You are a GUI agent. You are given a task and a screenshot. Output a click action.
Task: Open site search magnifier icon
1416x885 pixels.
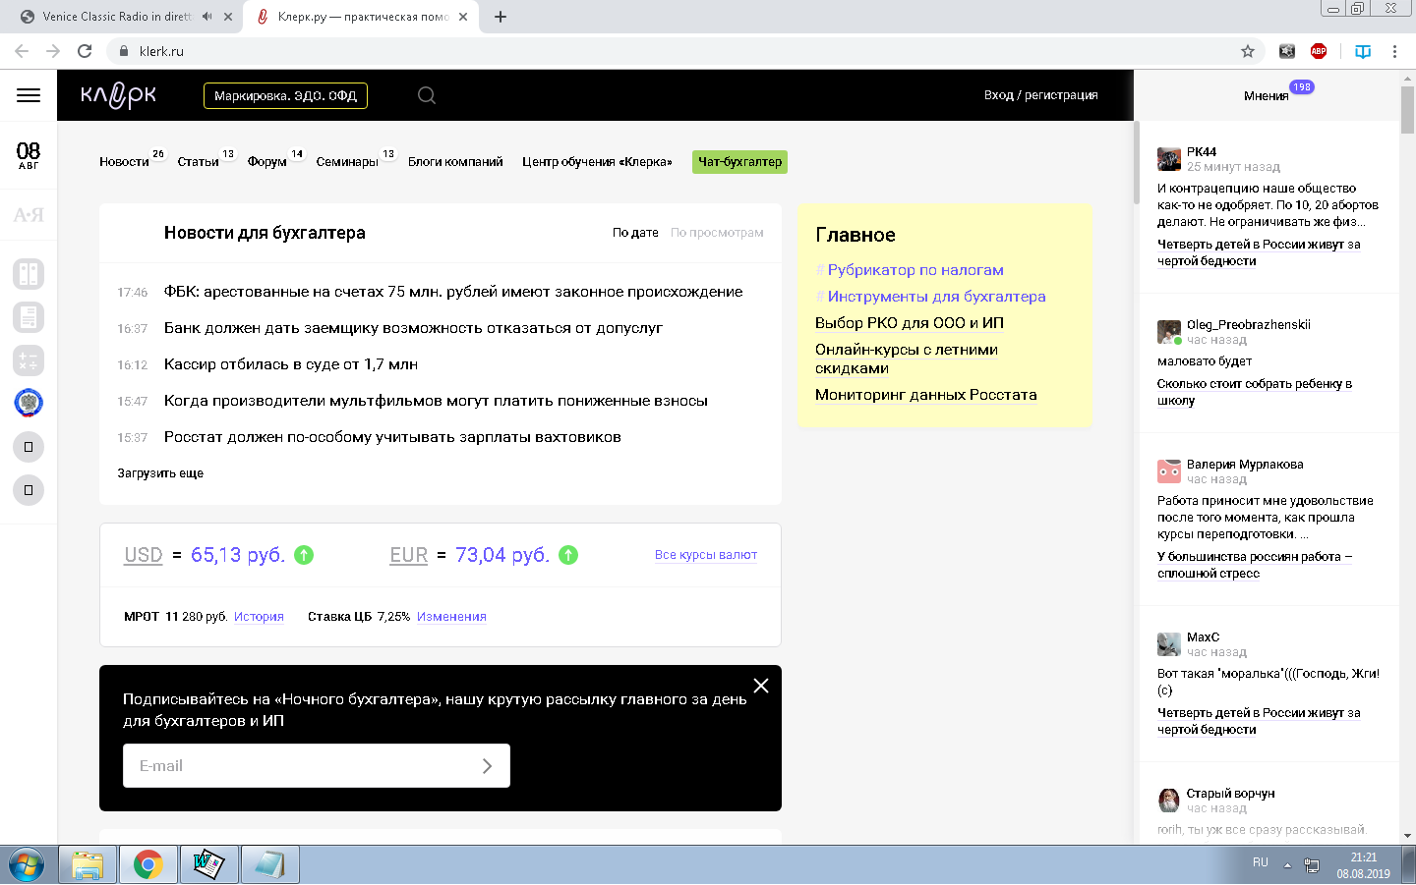(427, 95)
